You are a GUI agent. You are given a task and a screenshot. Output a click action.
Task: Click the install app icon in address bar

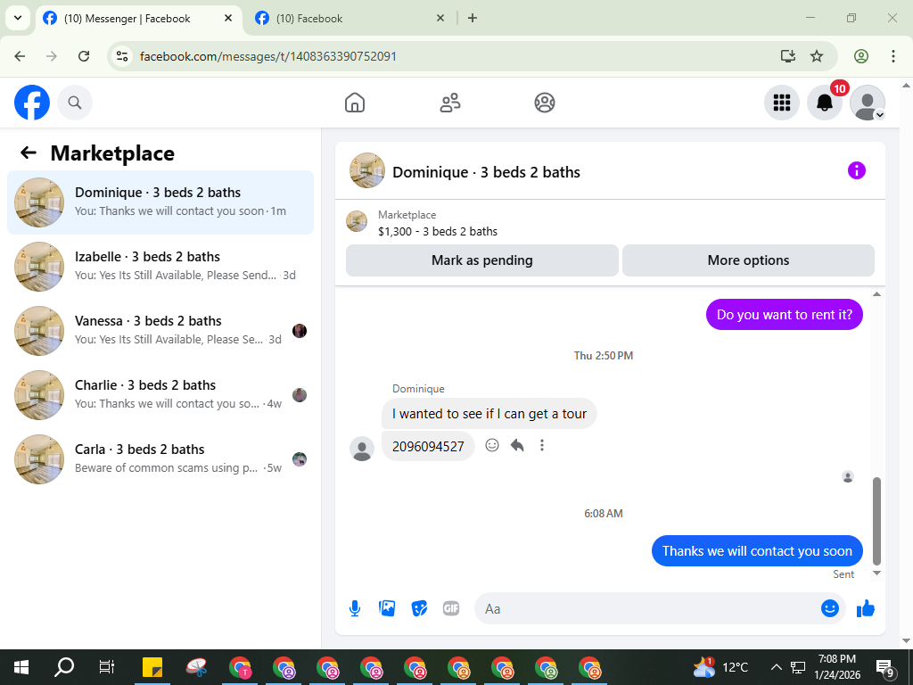[788, 56]
